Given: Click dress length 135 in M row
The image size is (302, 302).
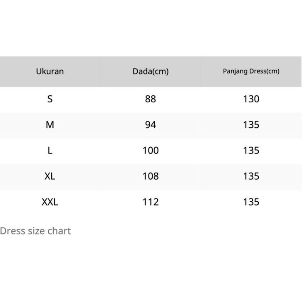Looking at the screenshot, I should click(251, 125).
